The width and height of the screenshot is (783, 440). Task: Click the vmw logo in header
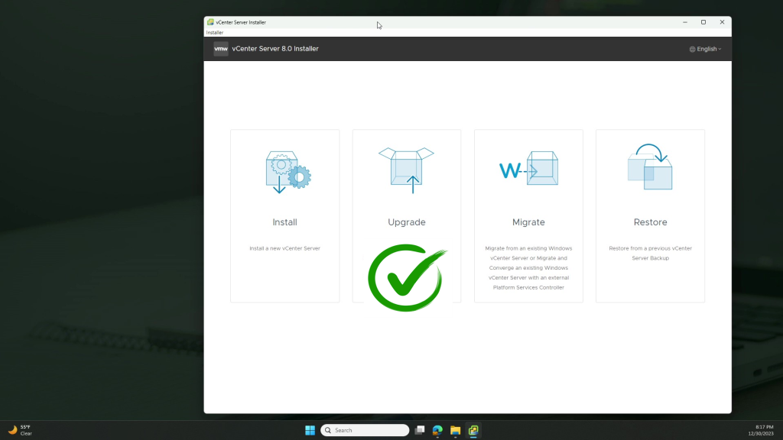[221, 49]
